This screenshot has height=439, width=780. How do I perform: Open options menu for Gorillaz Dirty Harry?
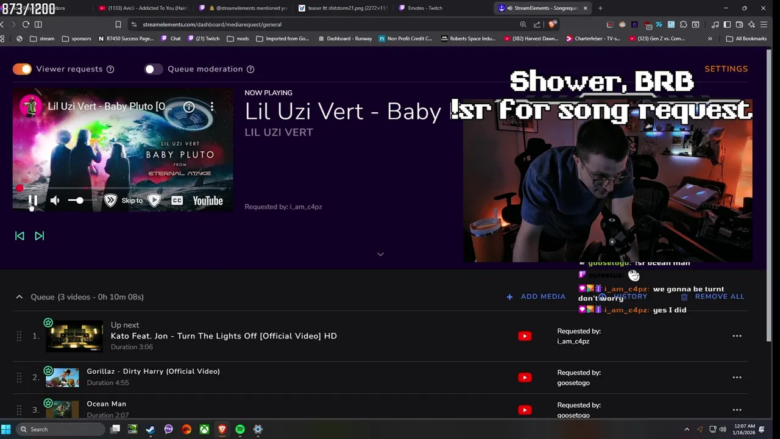pos(737,377)
